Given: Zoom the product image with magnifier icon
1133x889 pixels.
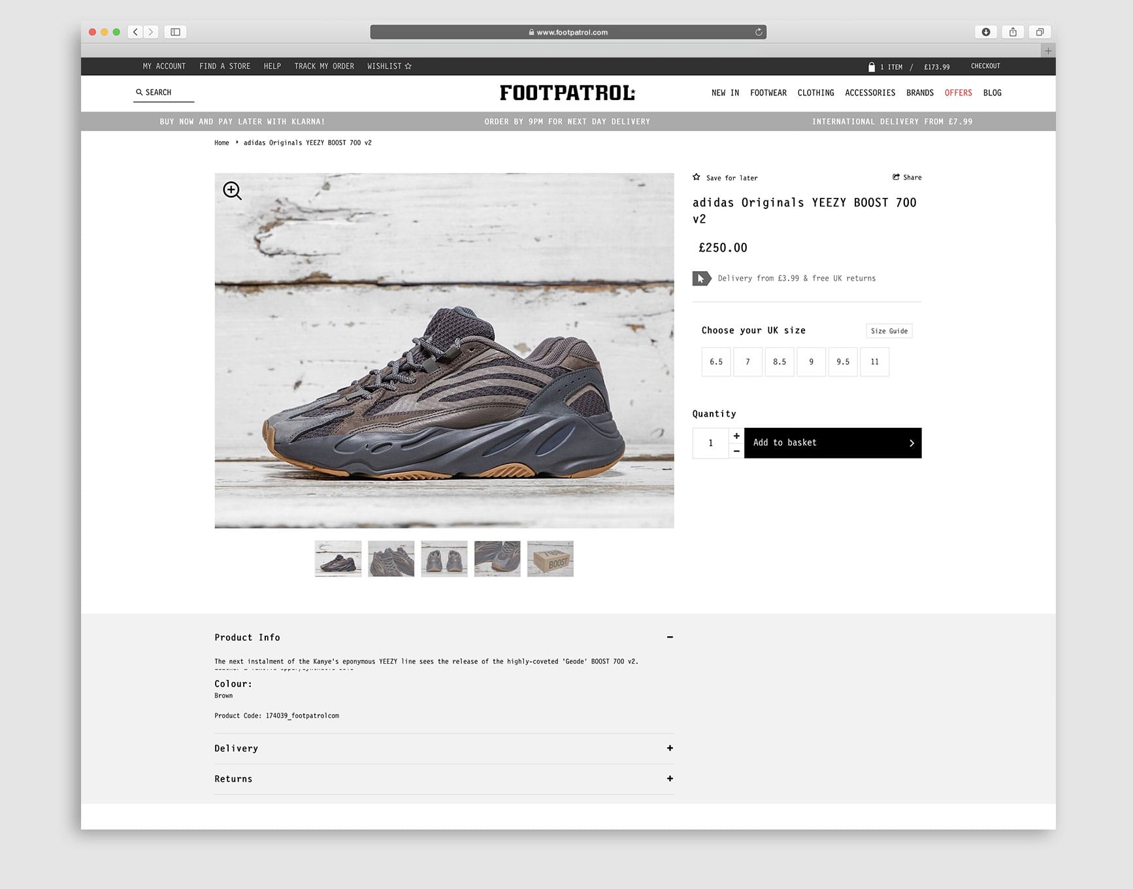Looking at the screenshot, I should tap(232, 191).
